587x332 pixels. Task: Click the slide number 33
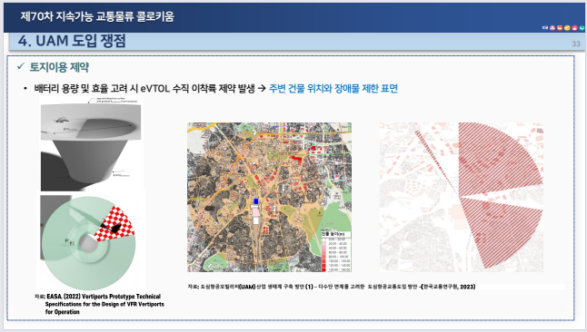[576, 44]
